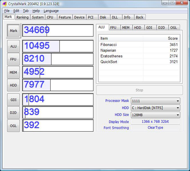Click the Font Smoothing value ClearType

coord(155,128)
